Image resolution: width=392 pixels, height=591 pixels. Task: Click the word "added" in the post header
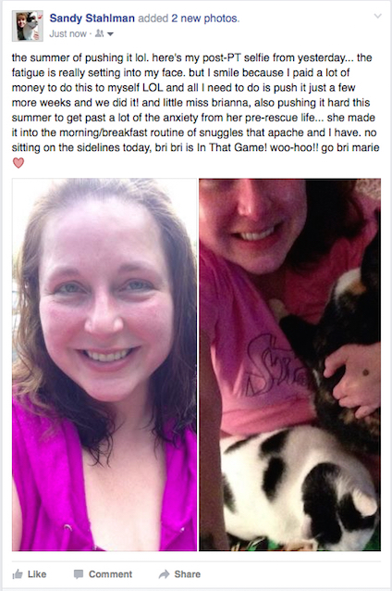(153, 19)
